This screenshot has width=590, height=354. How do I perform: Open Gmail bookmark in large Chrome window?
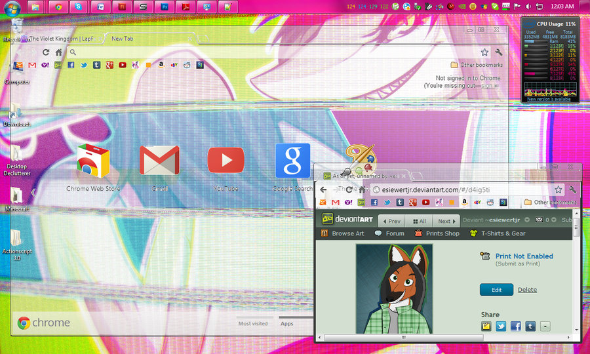tap(32, 65)
